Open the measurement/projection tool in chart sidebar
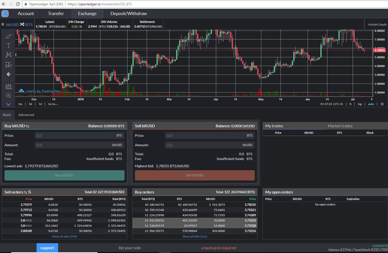Image resolution: width=388 pixels, height=253 pixels. [x=9, y=65]
